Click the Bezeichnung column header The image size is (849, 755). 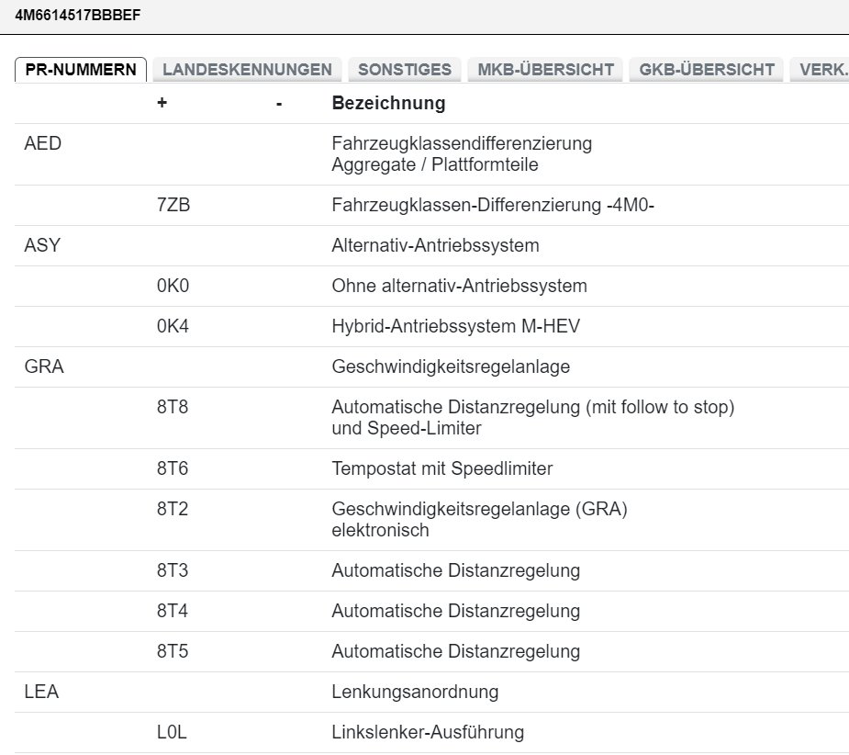388,104
